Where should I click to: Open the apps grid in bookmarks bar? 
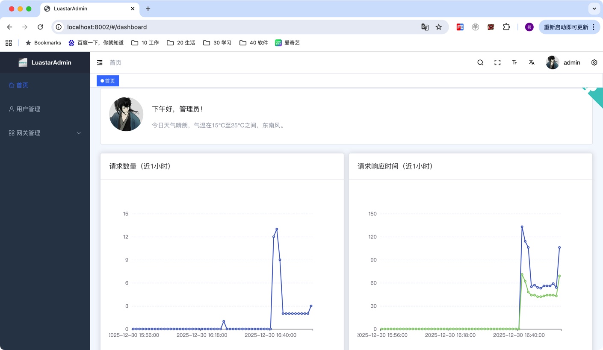pyautogui.click(x=9, y=43)
